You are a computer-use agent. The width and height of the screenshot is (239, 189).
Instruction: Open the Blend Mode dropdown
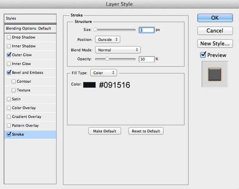click(x=118, y=50)
